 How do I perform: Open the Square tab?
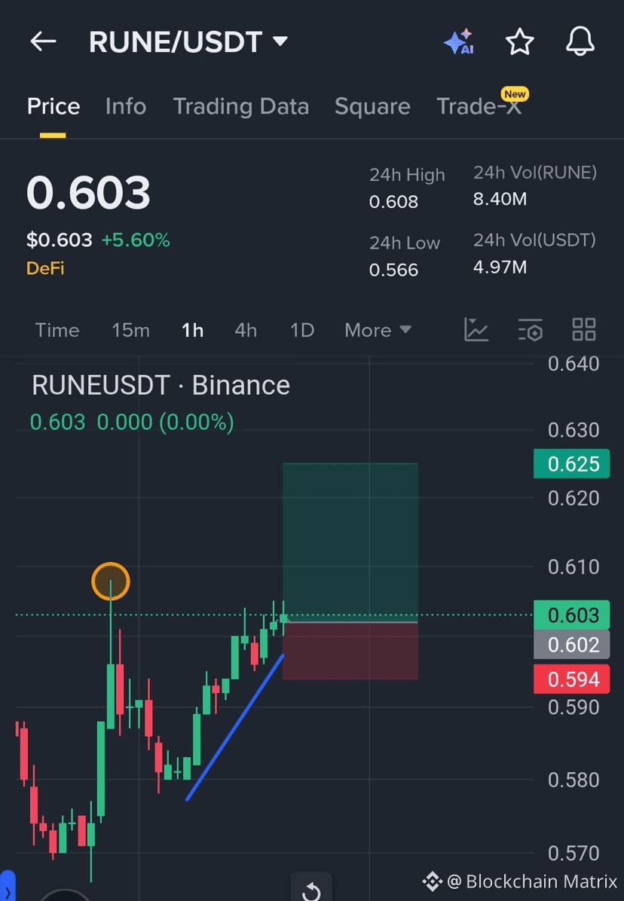tap(372, 106)
